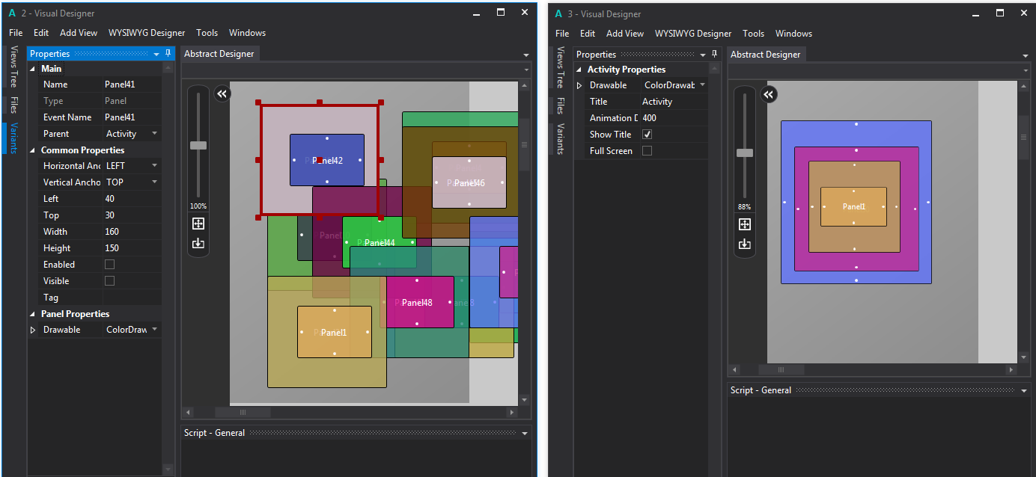Screen dimensions: 1036x477
Task: Open the Views Tree side tab in window 3
Action: [560, 68]
